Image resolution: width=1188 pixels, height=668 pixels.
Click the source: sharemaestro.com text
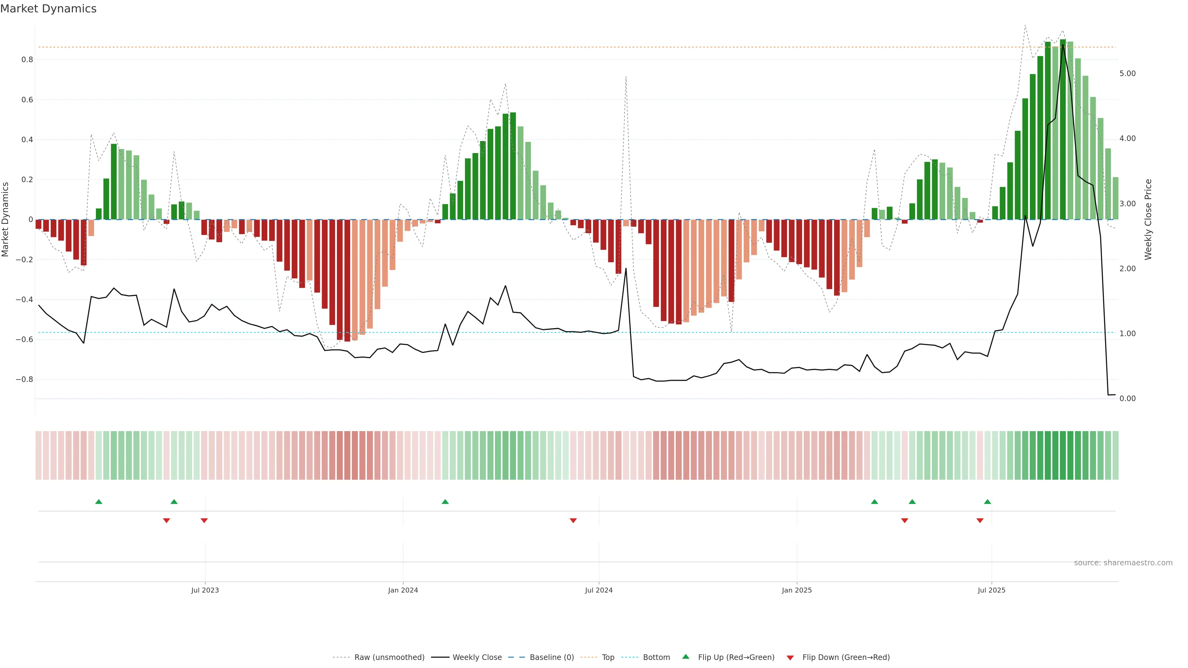(x=1123, y=563)
